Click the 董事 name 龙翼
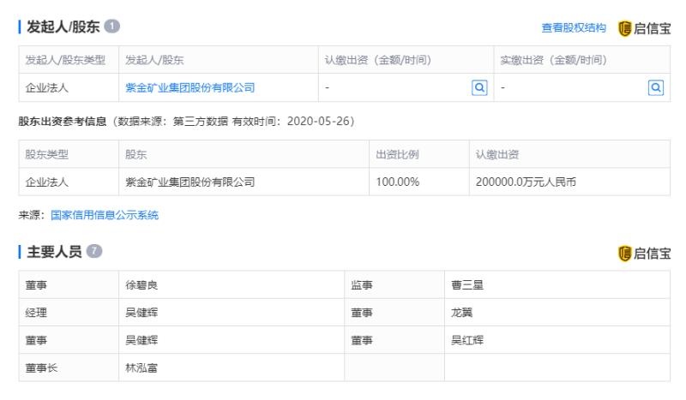The image size is (686, 400). 461,313
